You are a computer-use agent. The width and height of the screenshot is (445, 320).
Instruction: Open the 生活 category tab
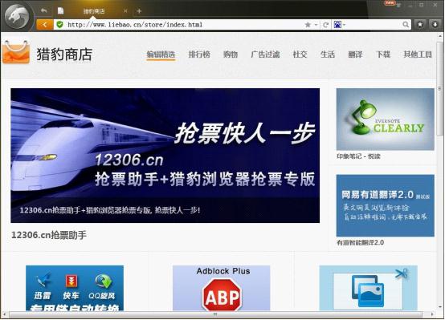(328, 55)
